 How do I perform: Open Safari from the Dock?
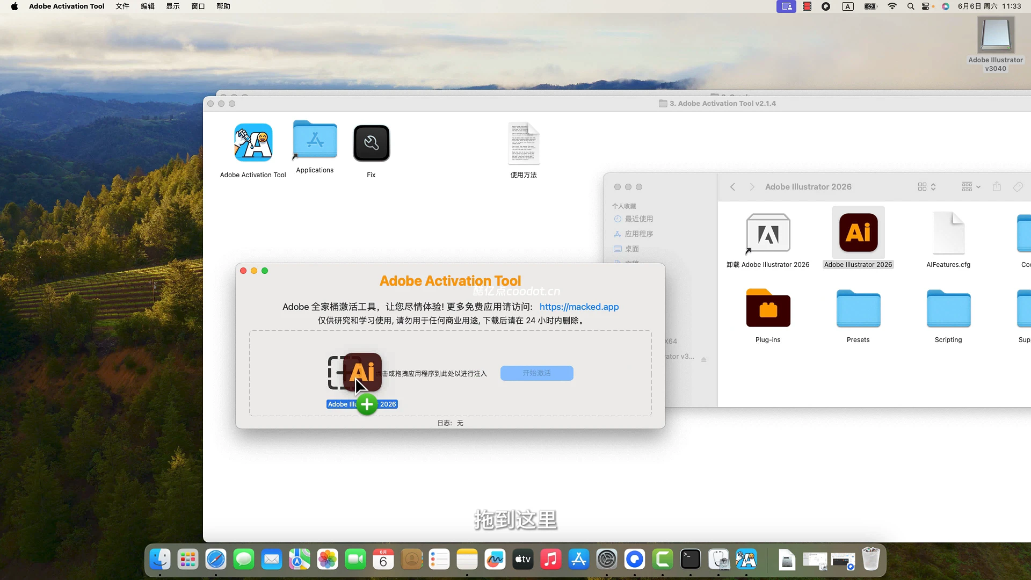pos(216,560)
